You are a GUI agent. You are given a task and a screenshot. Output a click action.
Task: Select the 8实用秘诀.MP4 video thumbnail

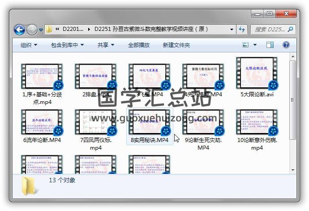pos(149,122)
